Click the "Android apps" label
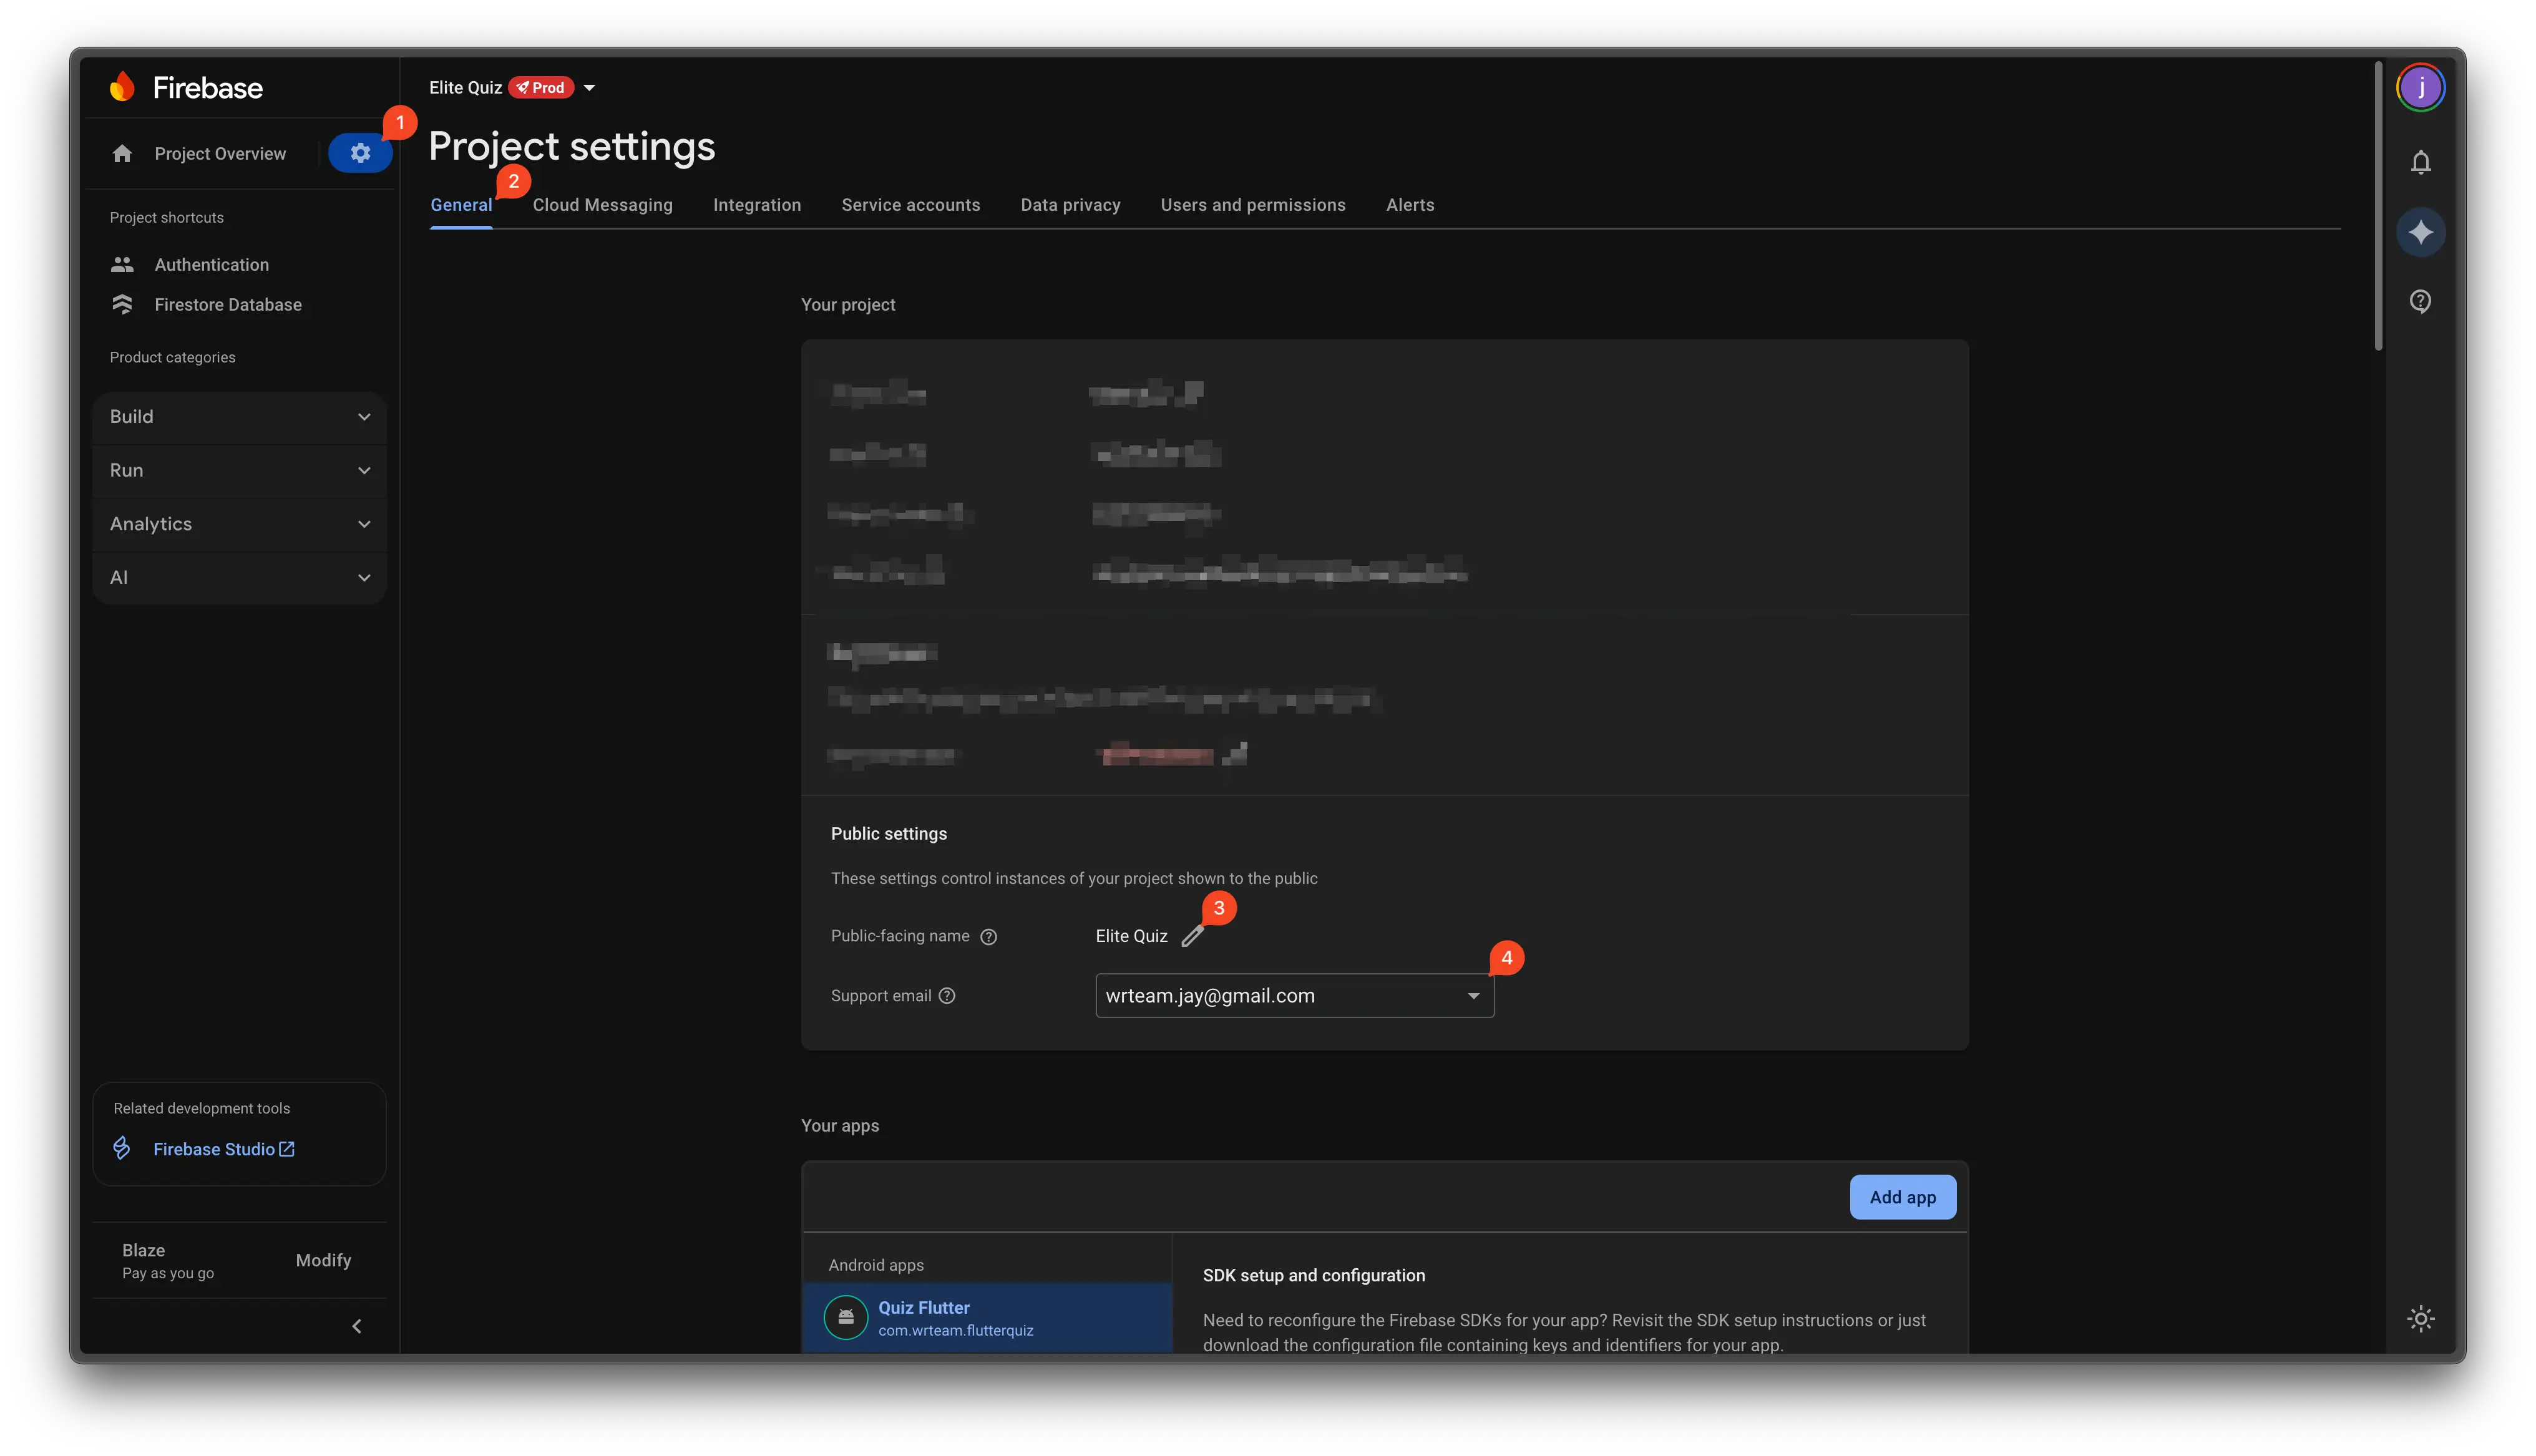This screenshot has height=1456, width=2536. 876,1265
